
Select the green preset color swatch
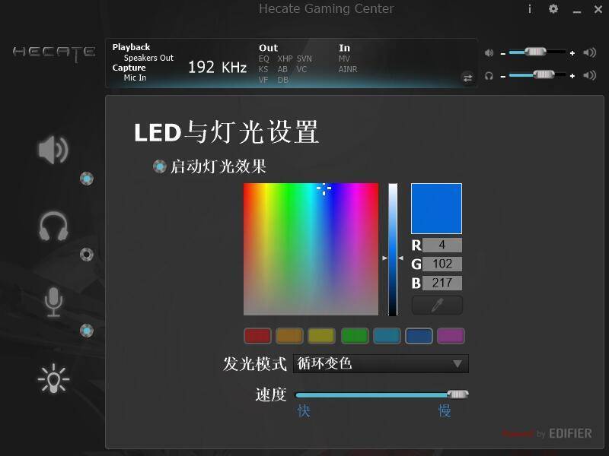[x=355, y=336]
